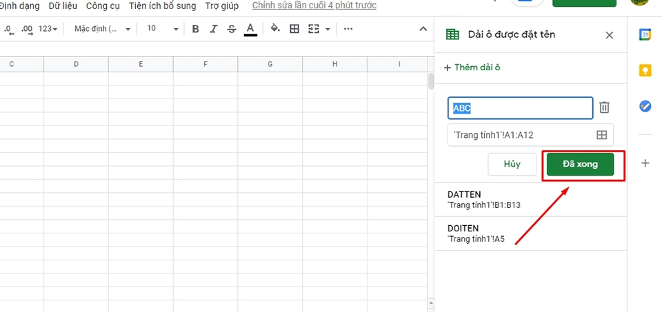Open the text color picker

250,29
